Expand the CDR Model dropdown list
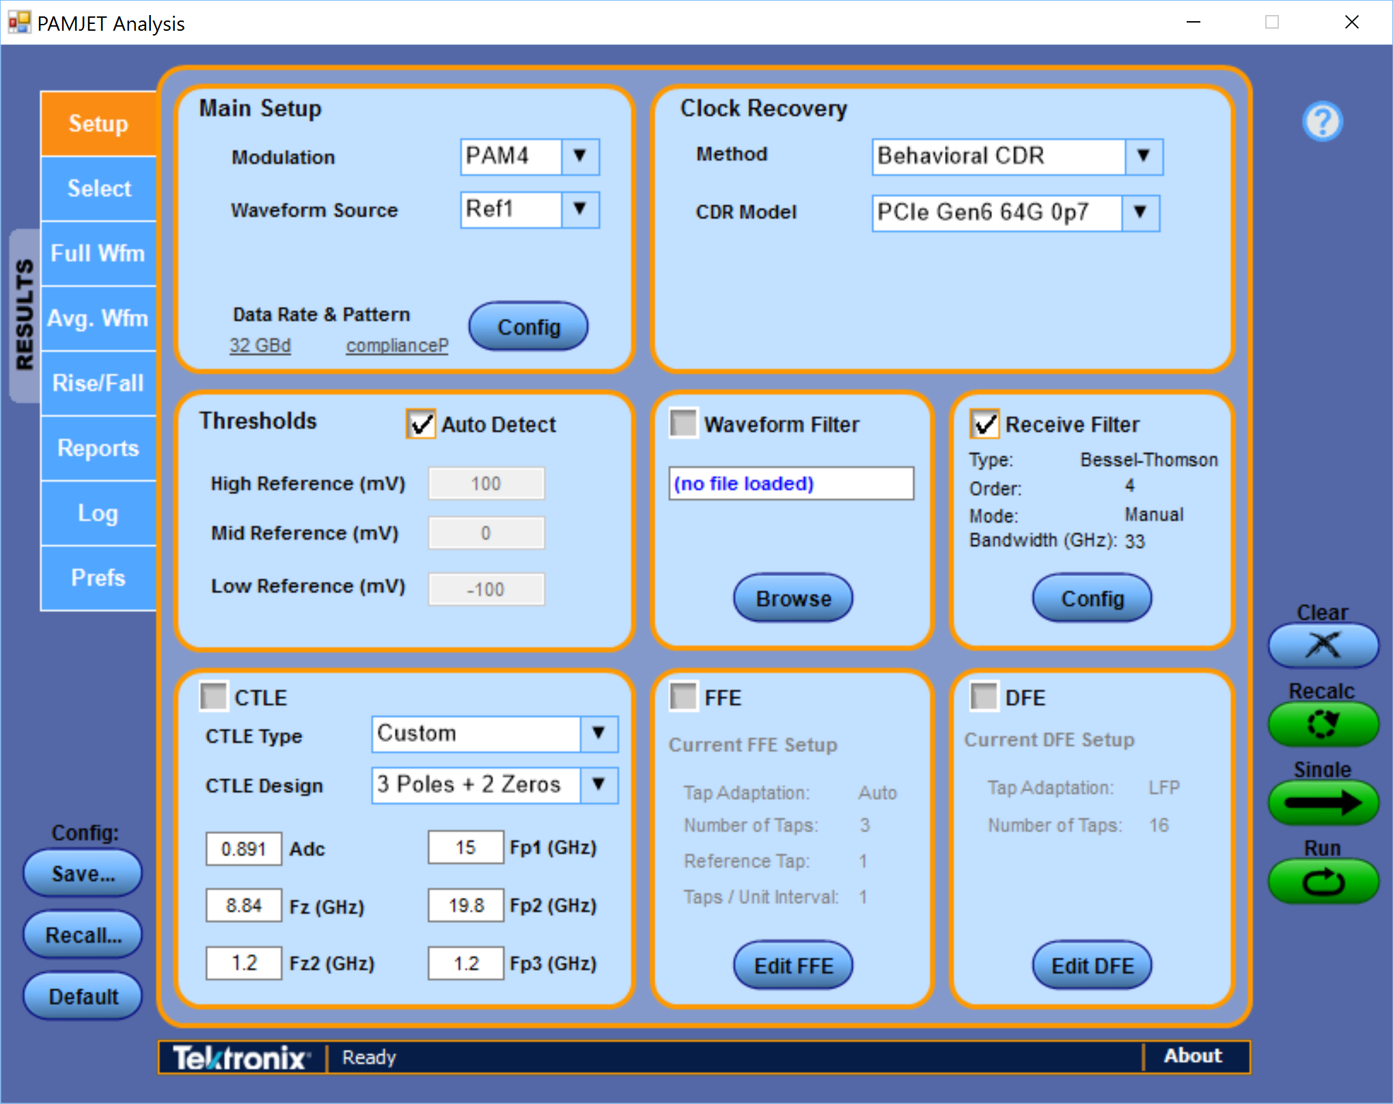Image resolution: width=1393 pixels, height=1104 pixels. pyautogui.click(x=1140, y=212)
